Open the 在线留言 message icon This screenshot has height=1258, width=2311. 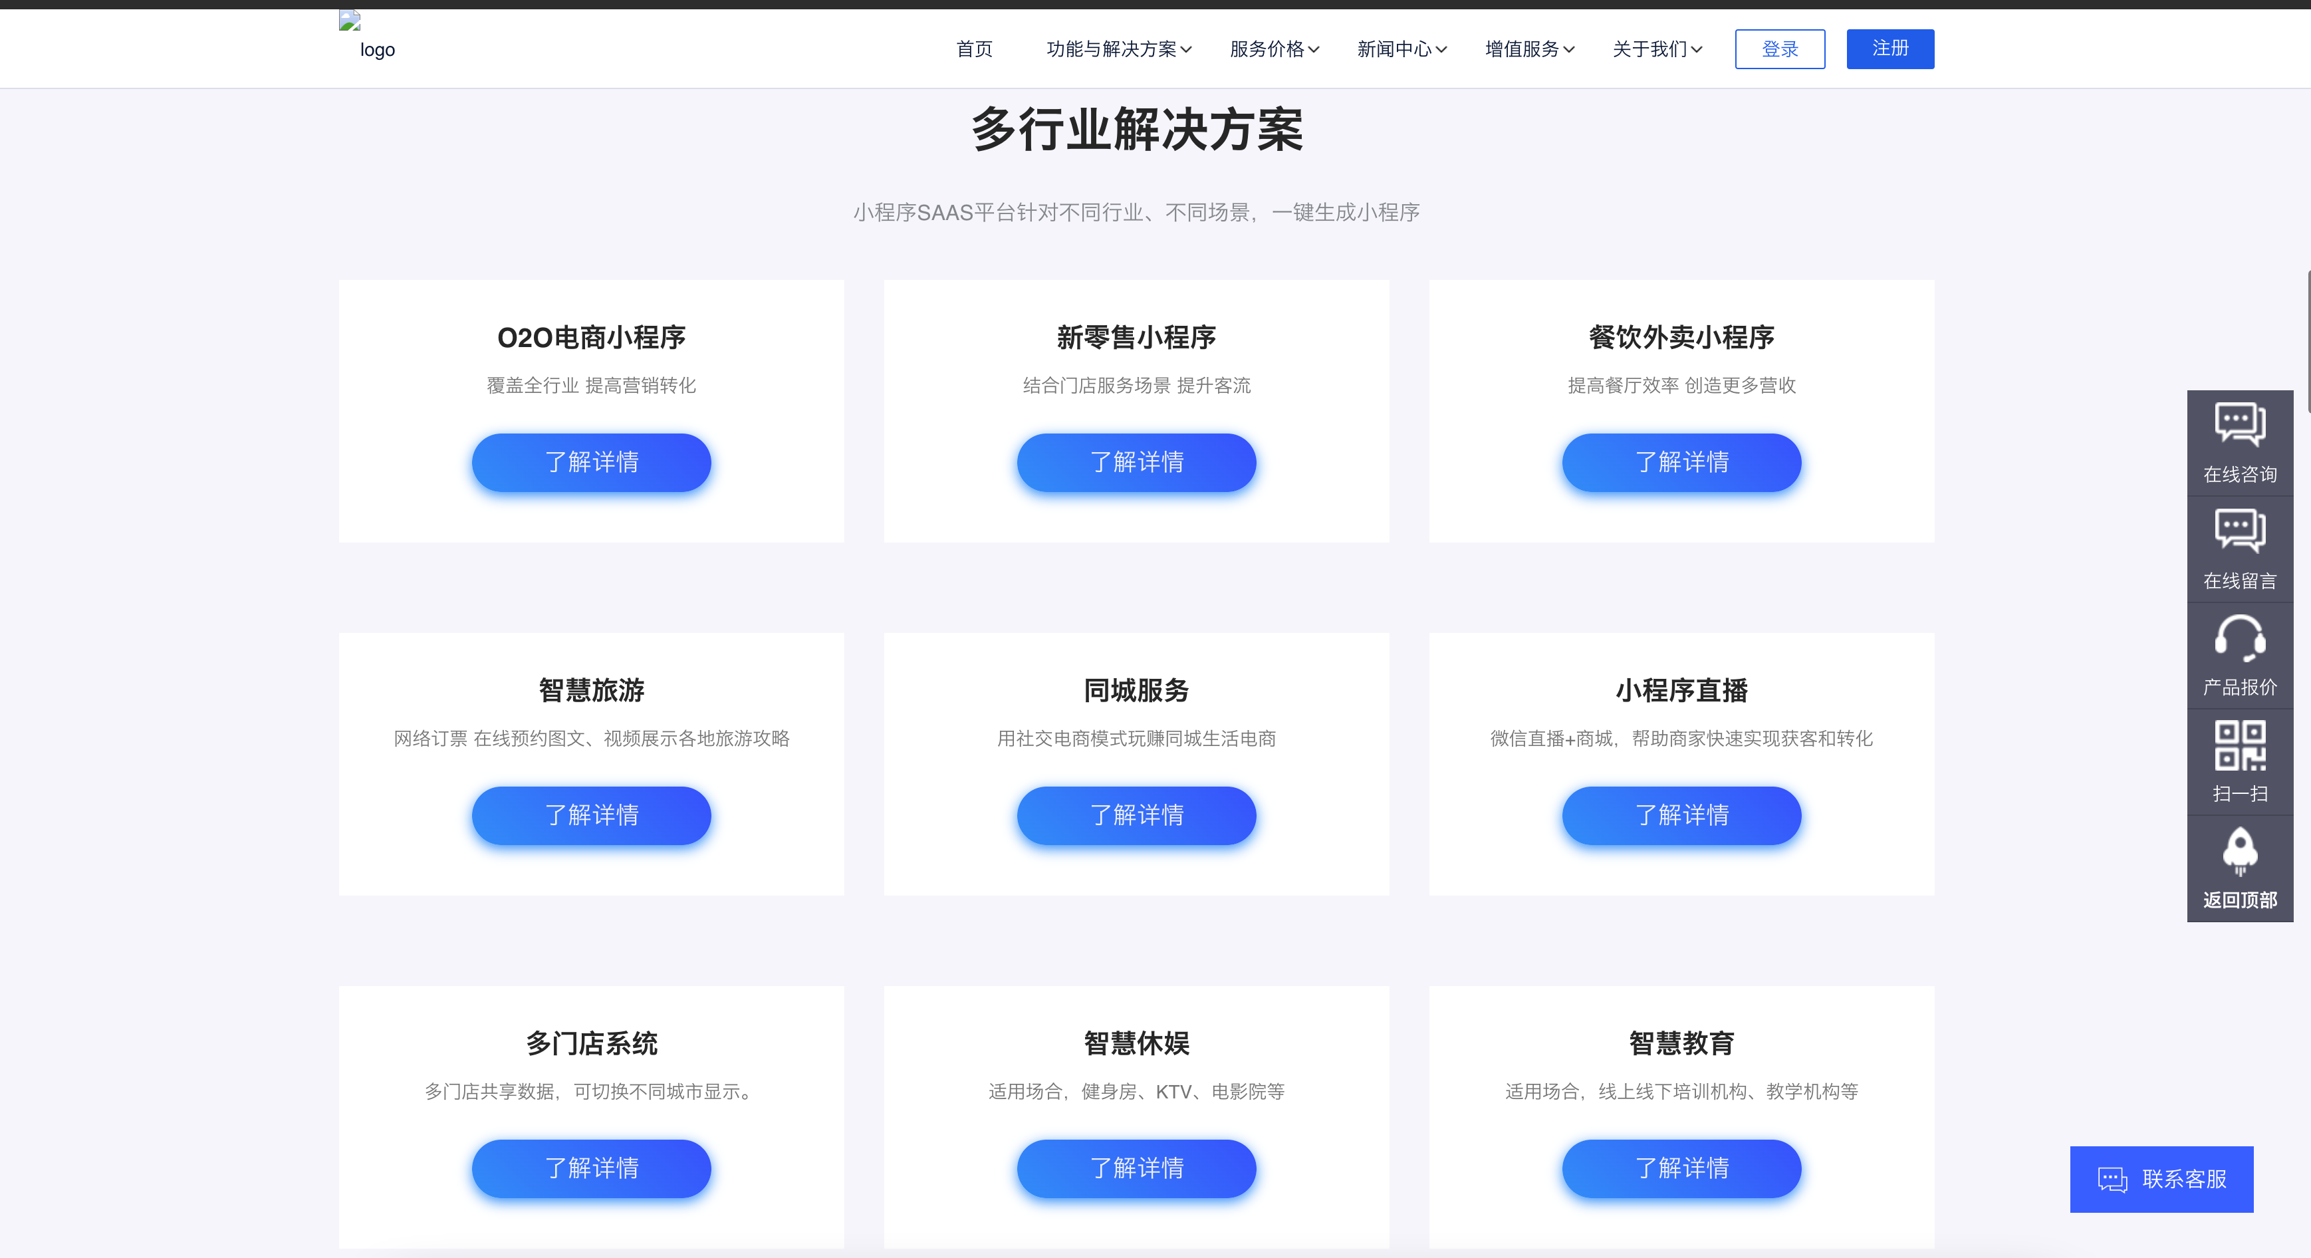click(2239, 531)
